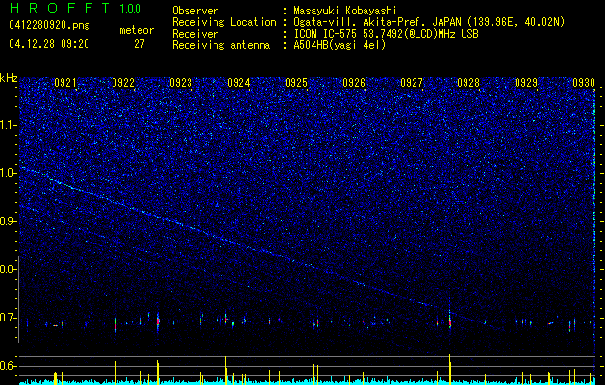Click the 1.0 frequency axis label

tap(9, 173)
